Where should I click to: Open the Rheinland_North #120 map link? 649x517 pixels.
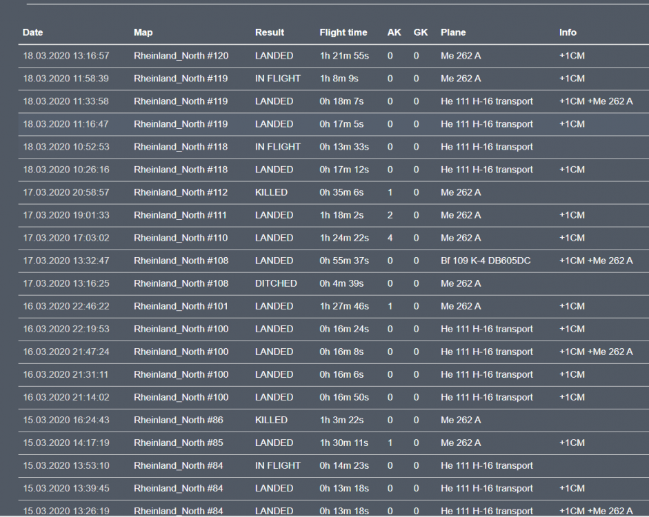181,56
